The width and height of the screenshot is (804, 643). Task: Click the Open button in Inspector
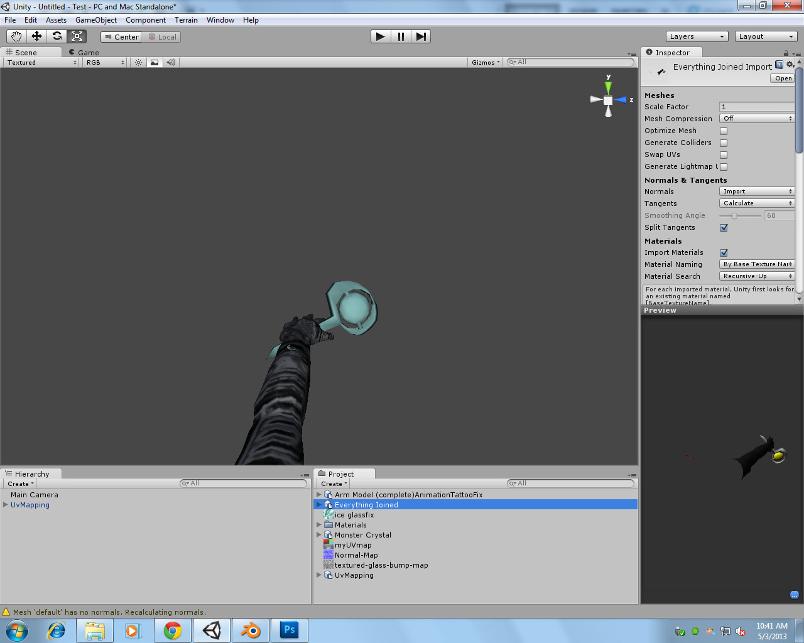(x=783, y=78)
